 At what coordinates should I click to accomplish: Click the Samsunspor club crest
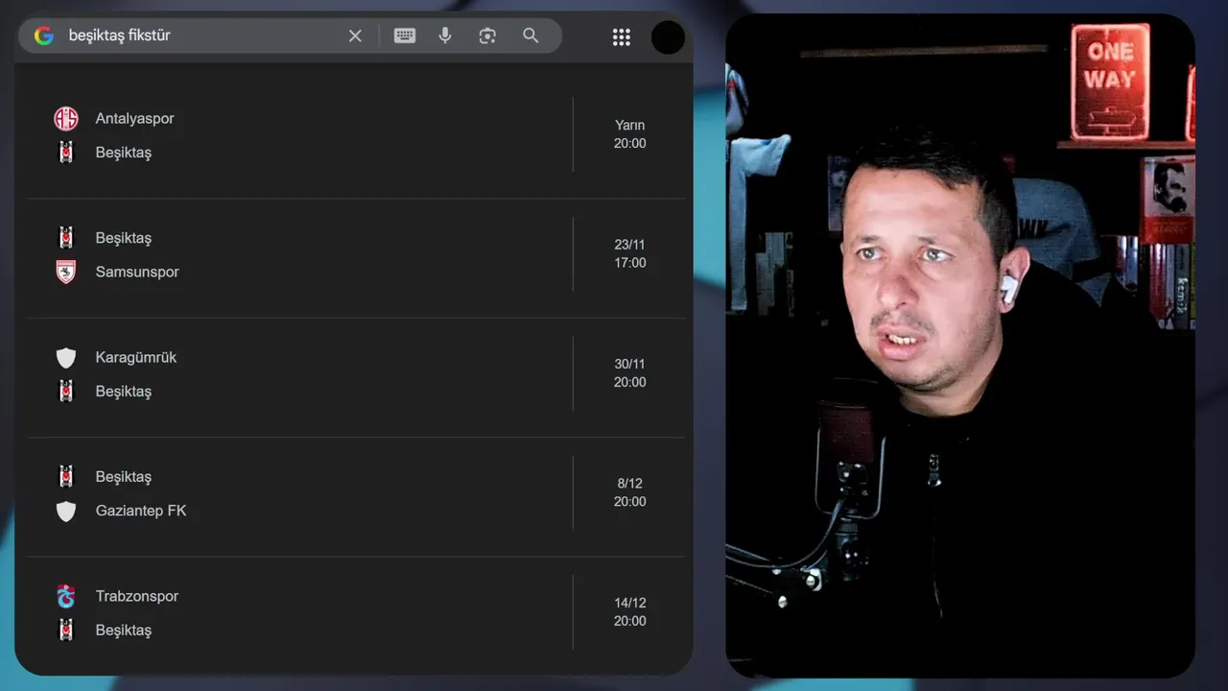[x=65, y=272]
